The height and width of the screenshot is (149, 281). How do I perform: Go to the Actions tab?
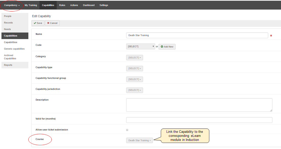tap(74, 5)
